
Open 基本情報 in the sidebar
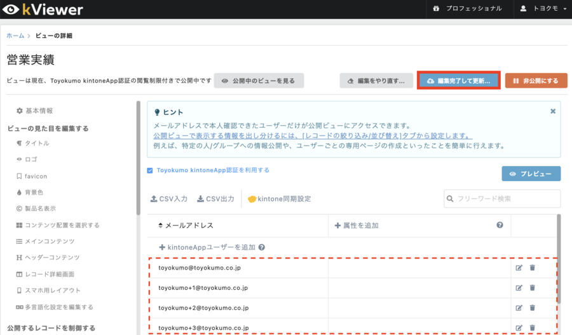(35, 111)
